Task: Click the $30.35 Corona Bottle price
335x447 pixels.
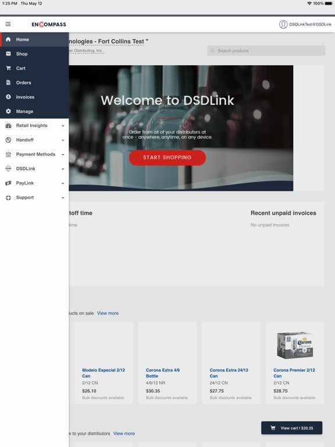Action: tap(153, 391)
